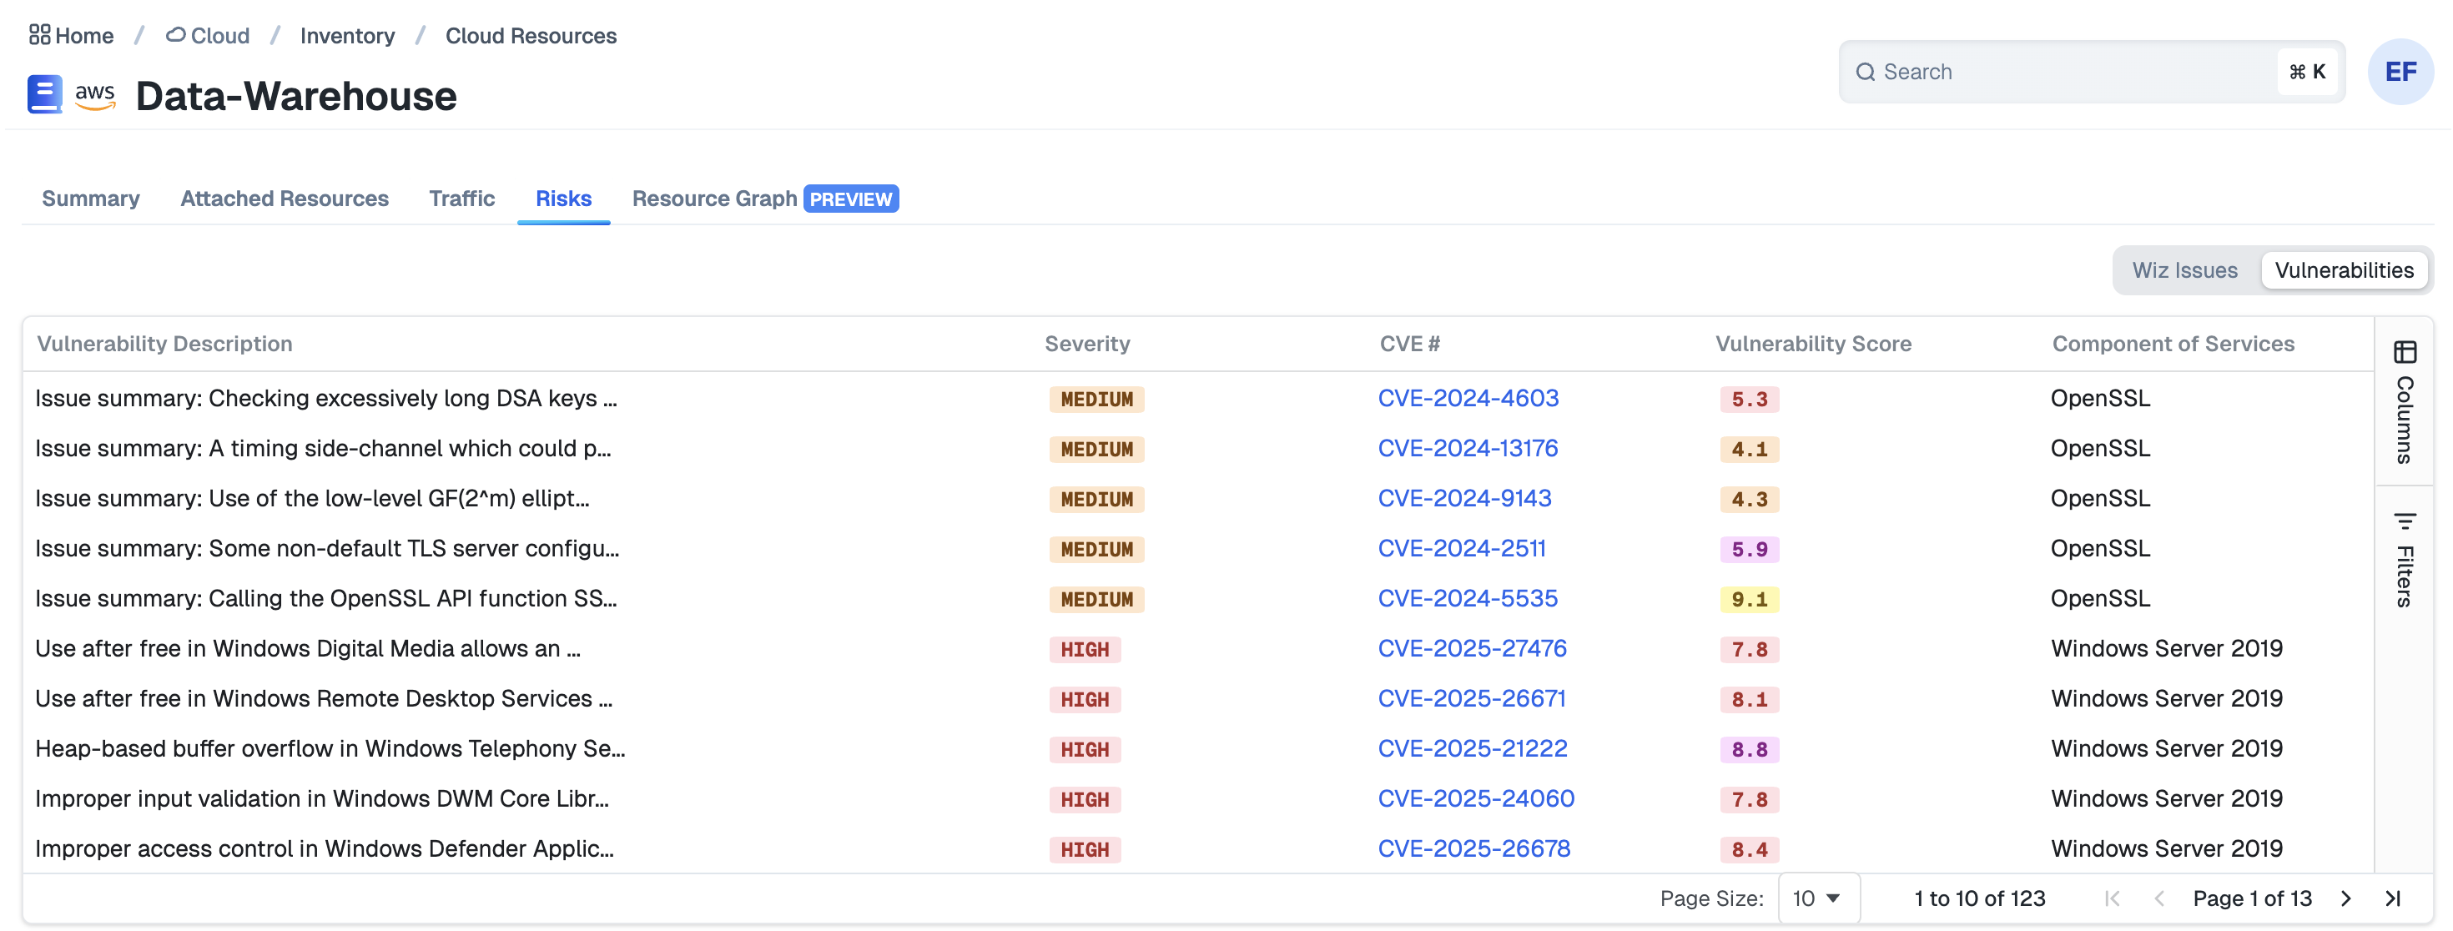Click the 8.4 score for CVE-2025-26678
This screenshot has height=931, width=2453.
point(1750,849)
